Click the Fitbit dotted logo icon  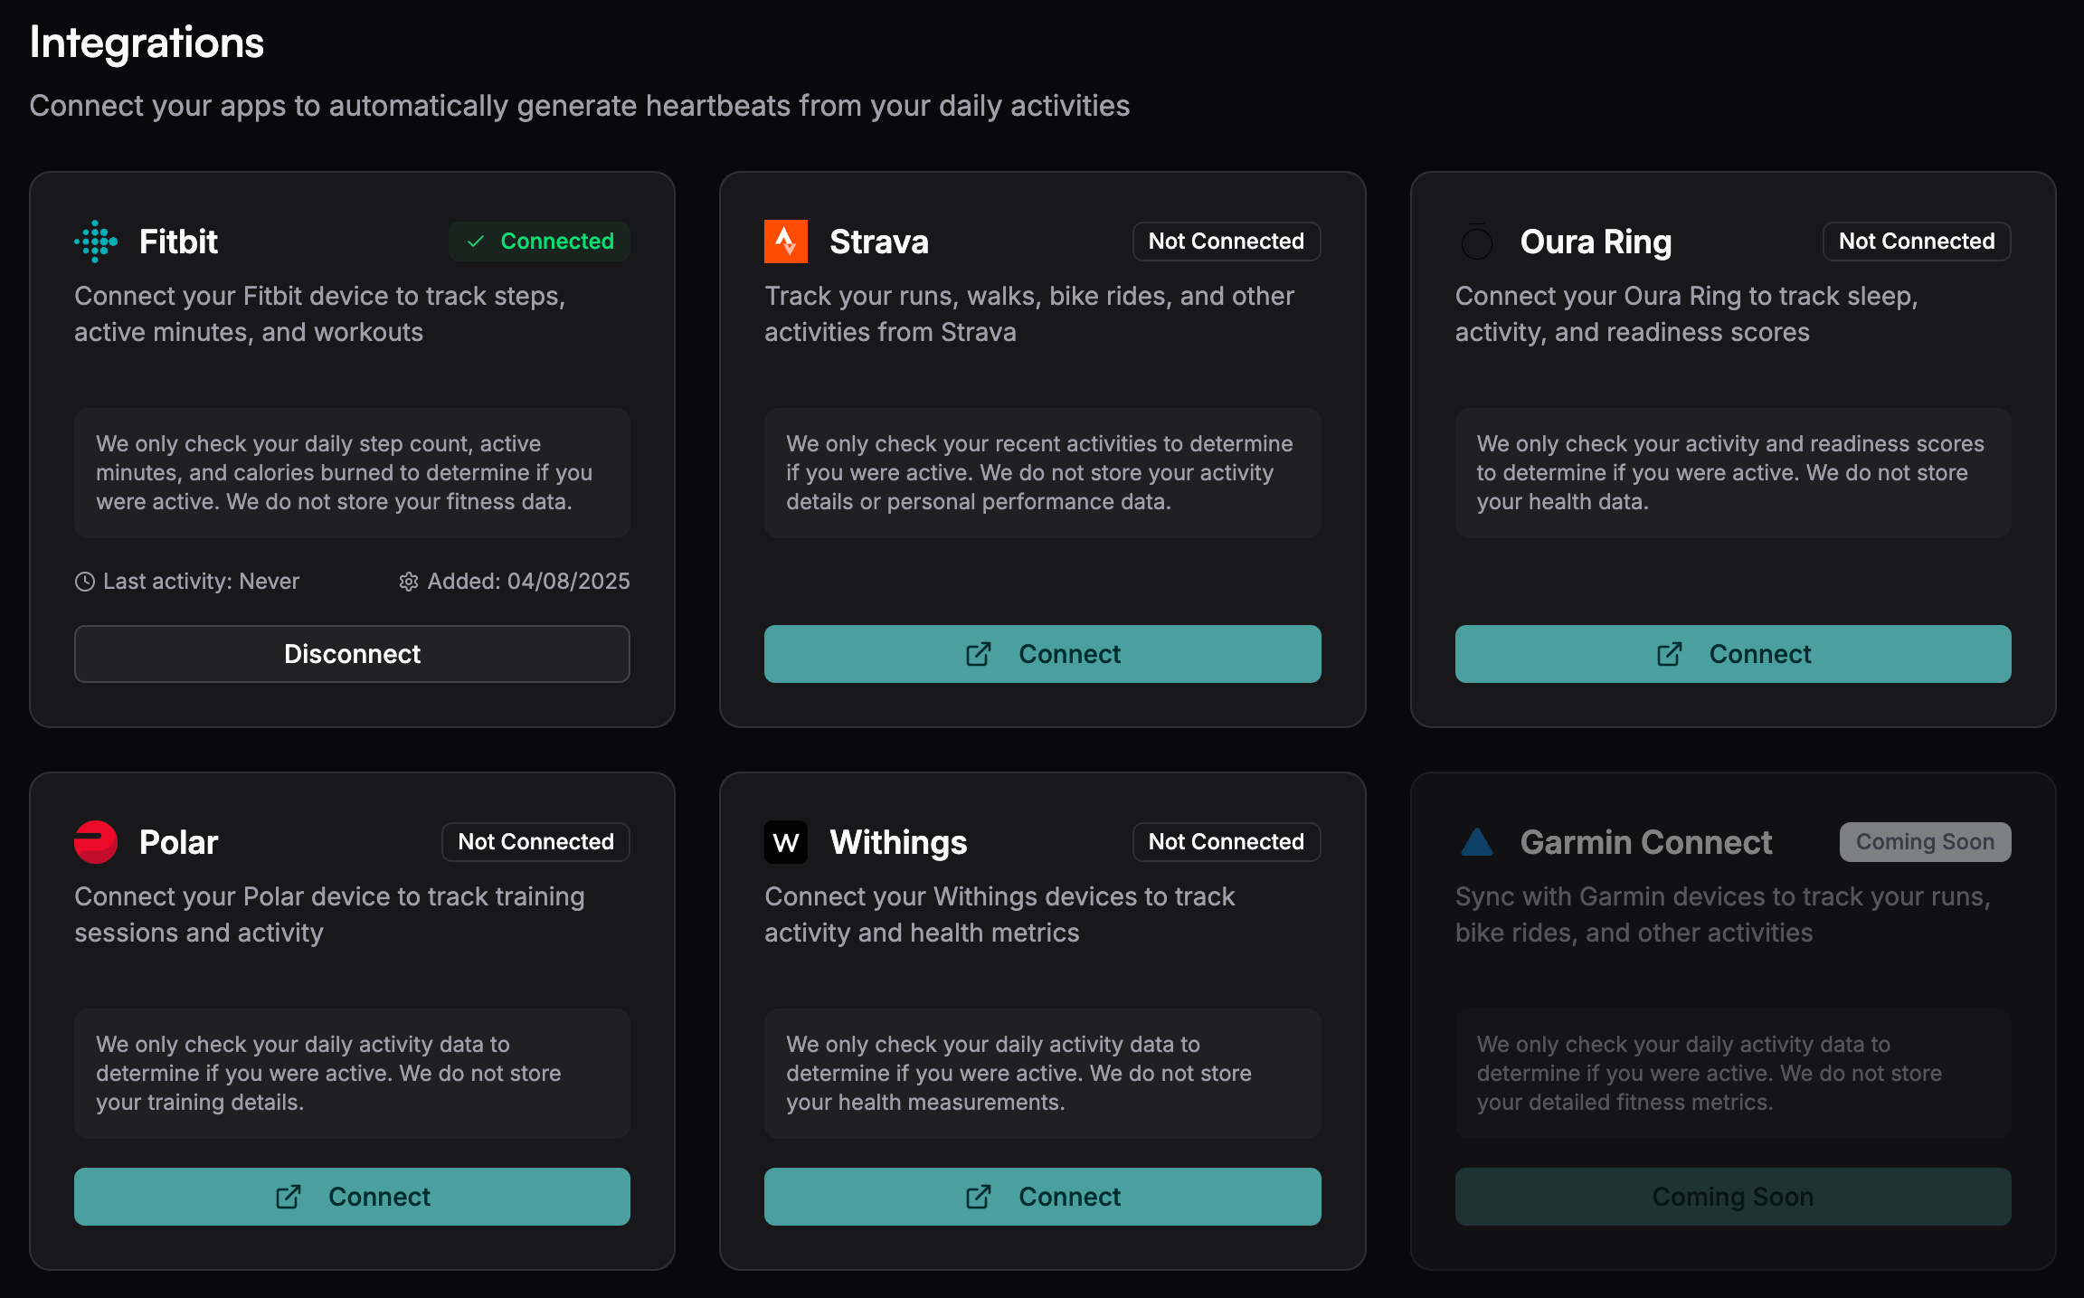tap(96, 242)
